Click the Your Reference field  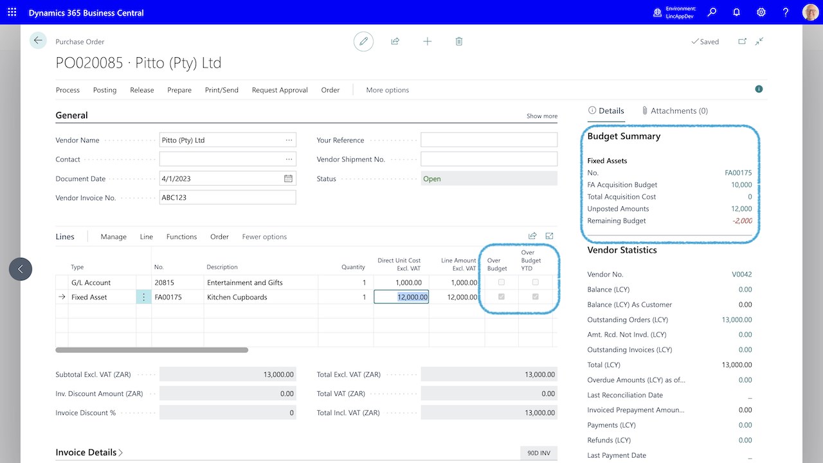489,140
